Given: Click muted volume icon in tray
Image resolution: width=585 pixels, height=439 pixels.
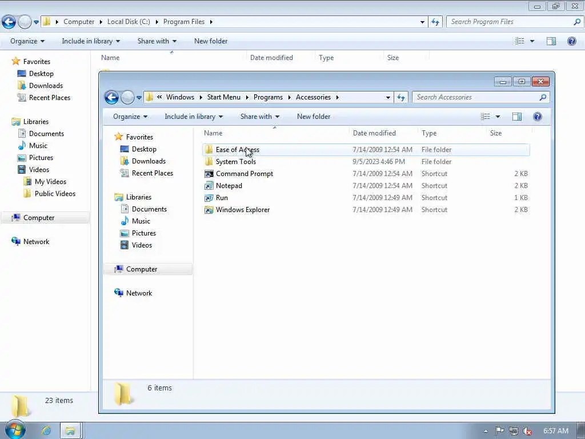Looking at the screenshot, I should point(527,431).
